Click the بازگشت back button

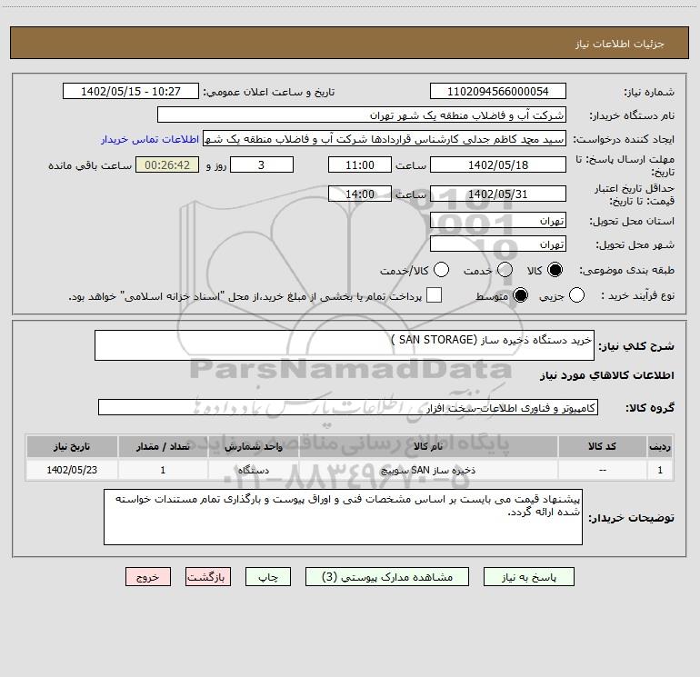[x=208, y=577]
